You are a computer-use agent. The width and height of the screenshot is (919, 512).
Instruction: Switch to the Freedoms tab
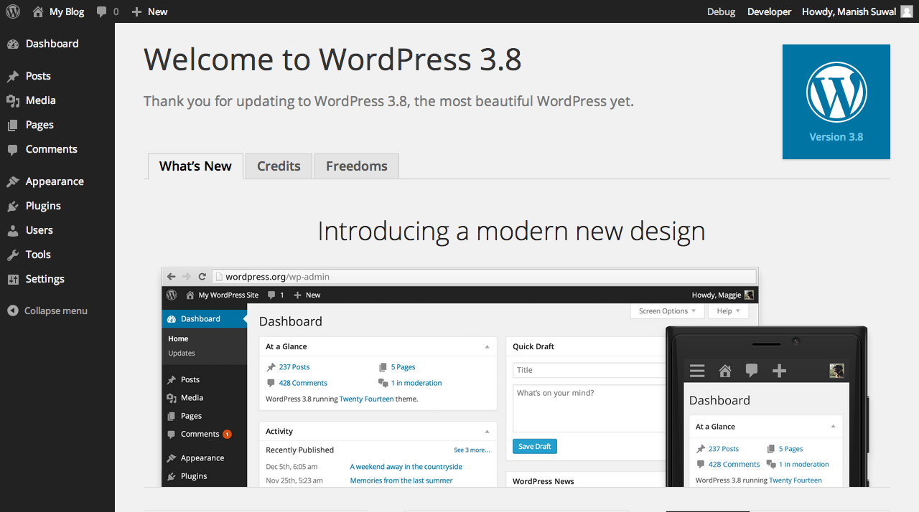click(x=357, y=166)
